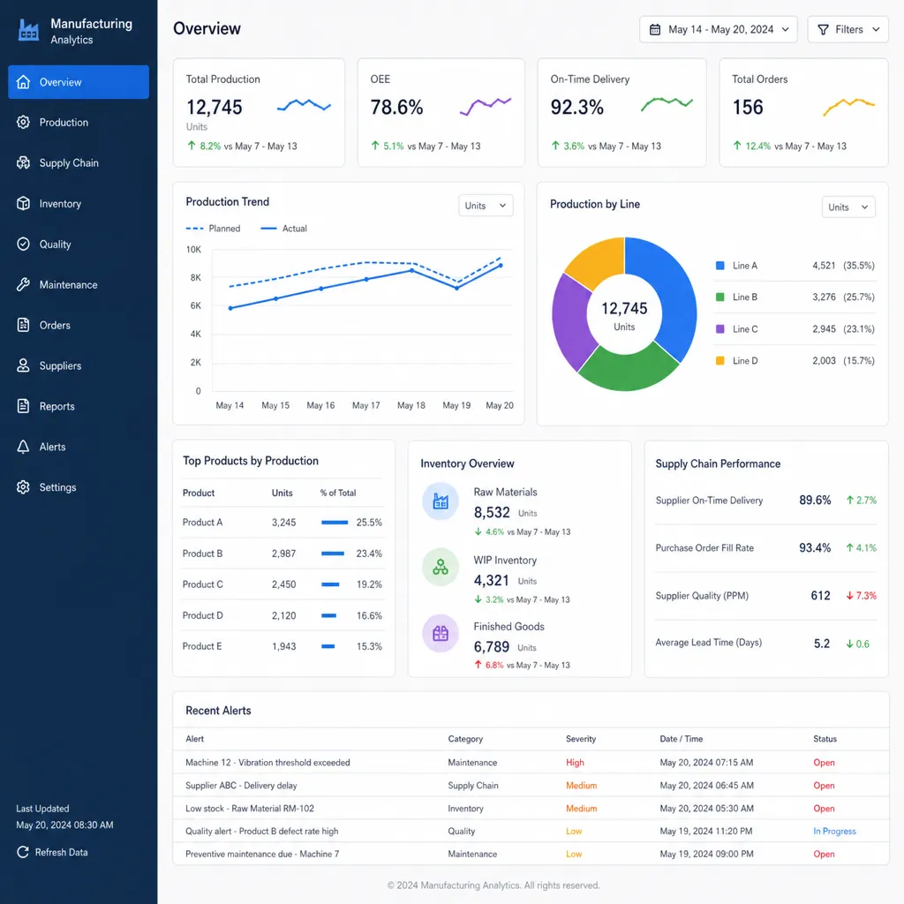Click the On-Time Delivery green sparkline
Screen dimensions: 904x904
(x=667, y=104)
